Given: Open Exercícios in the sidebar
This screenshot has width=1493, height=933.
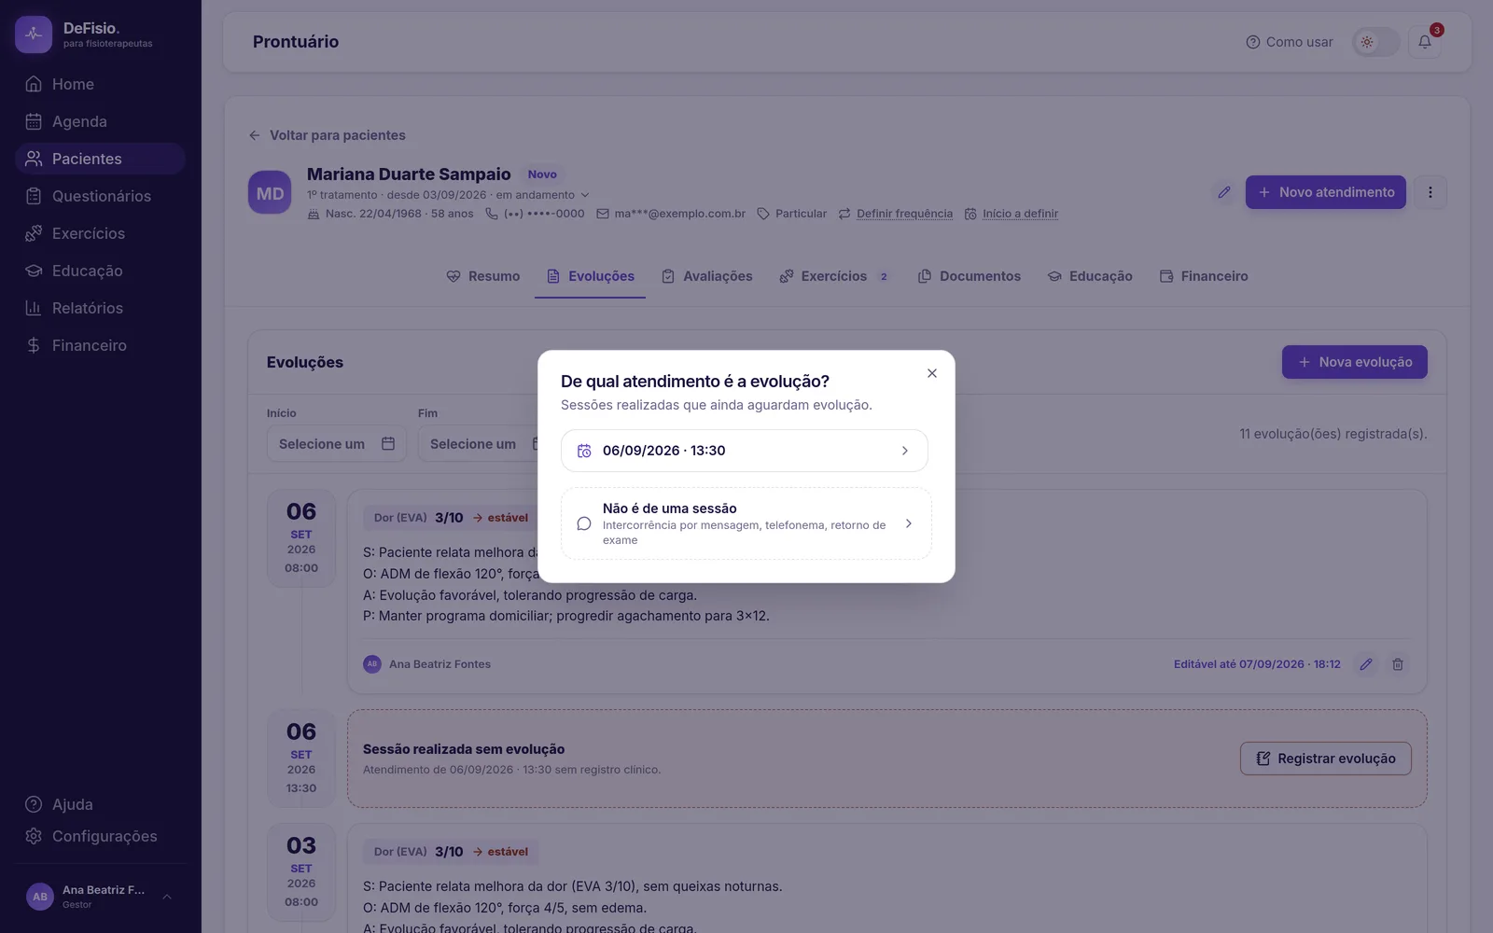Looking at the screenshot, I should (101, 233).
